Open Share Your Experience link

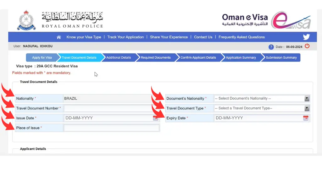point(169,37)
